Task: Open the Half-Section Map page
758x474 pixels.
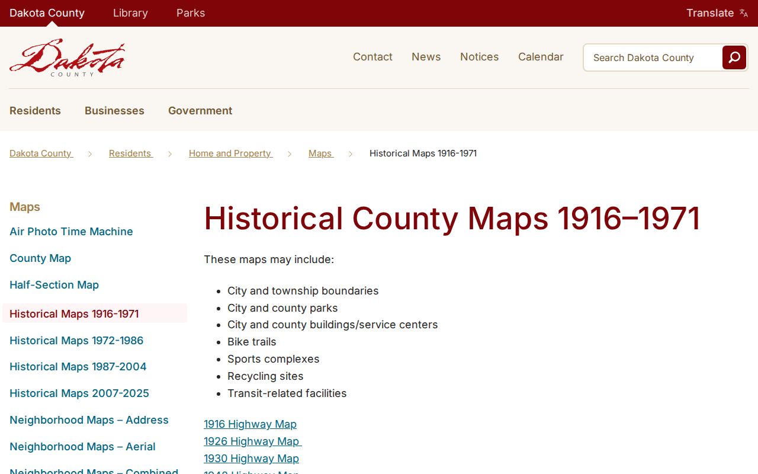Action: tap(54, 285)
